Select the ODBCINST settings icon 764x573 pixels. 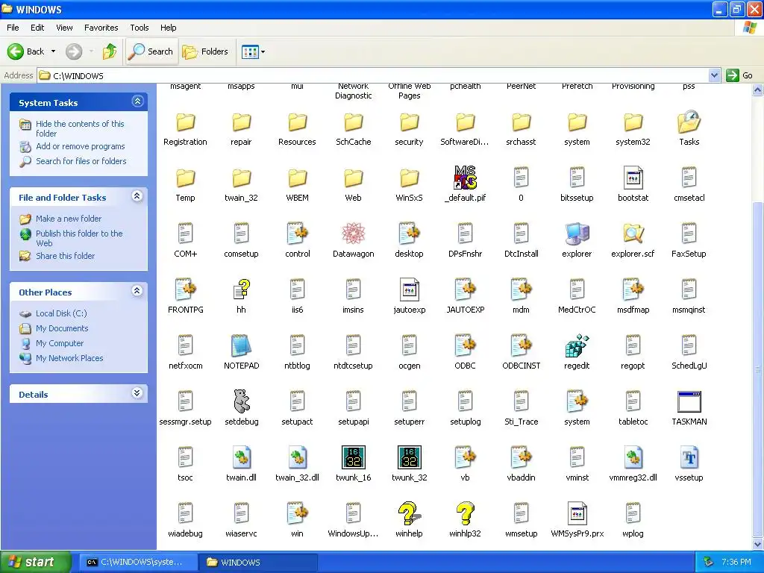point(522,345)
